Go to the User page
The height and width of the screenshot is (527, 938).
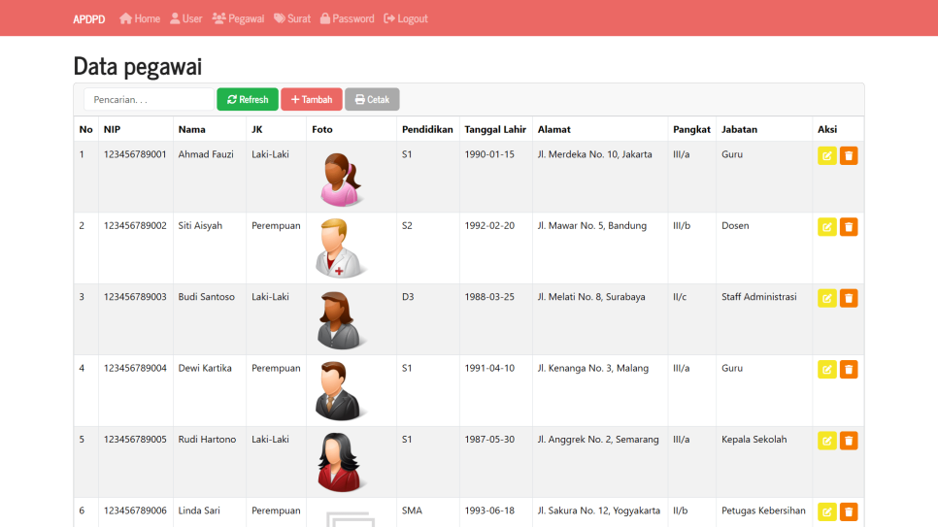point(185,18)
